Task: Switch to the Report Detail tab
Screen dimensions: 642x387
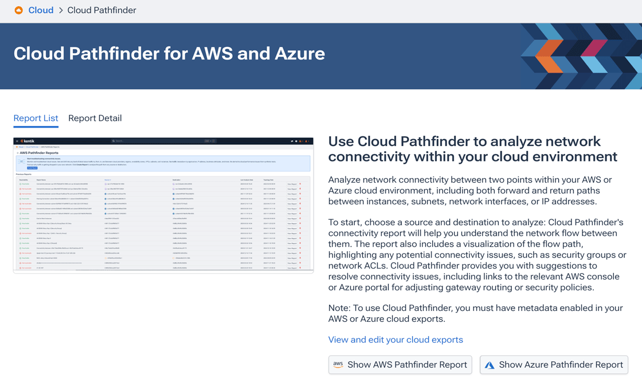Action: (x=95, y=118)
